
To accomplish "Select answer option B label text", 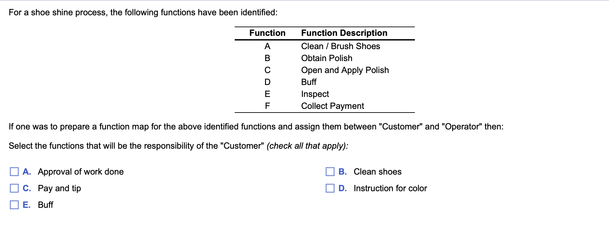I will [x=377, y=172].
